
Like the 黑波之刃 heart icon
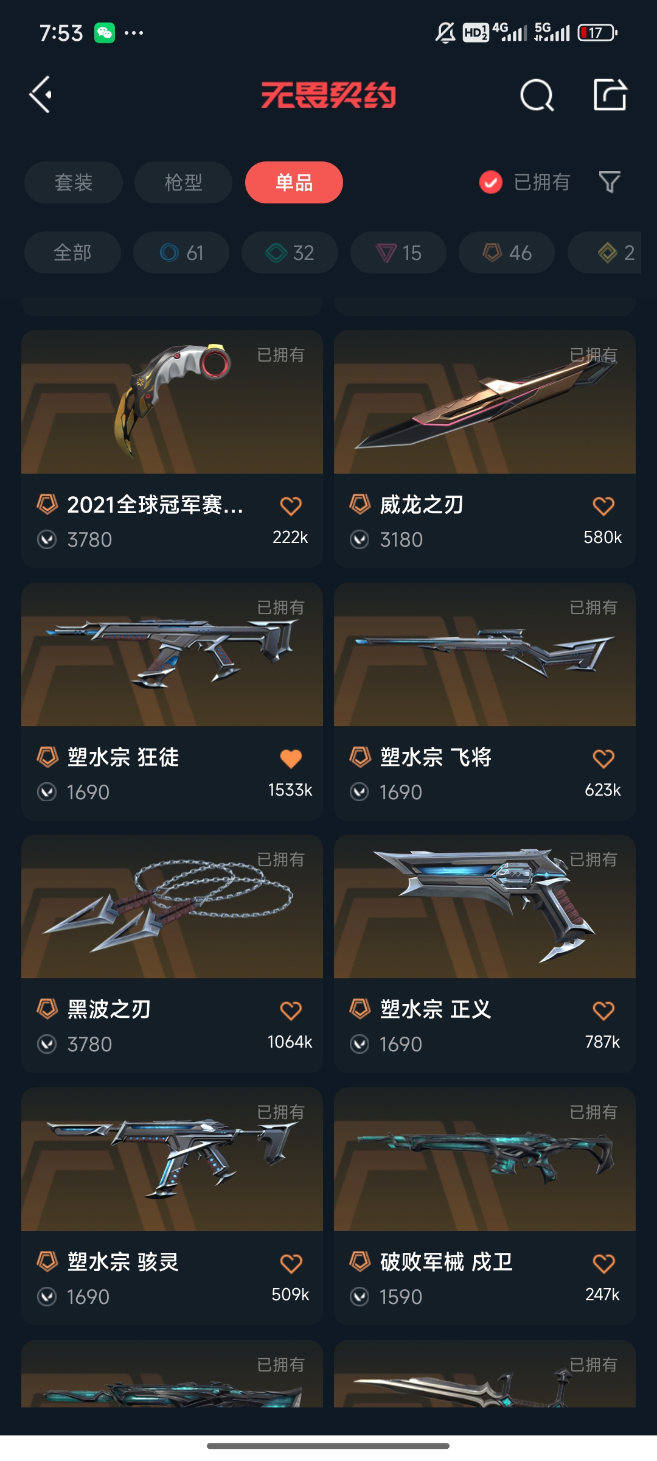291,1011
